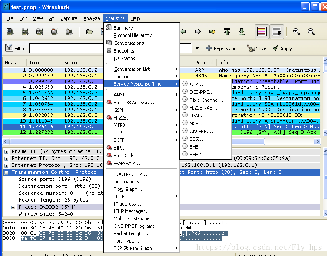Click the AFP clock icon in submenu
Screen dimensions: 327x256
tap(185, 83)
